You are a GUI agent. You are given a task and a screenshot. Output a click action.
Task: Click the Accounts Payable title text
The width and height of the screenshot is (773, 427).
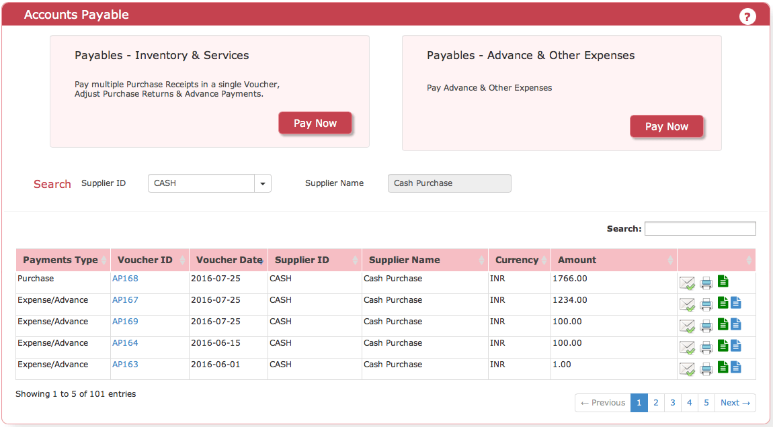(77, 15)
